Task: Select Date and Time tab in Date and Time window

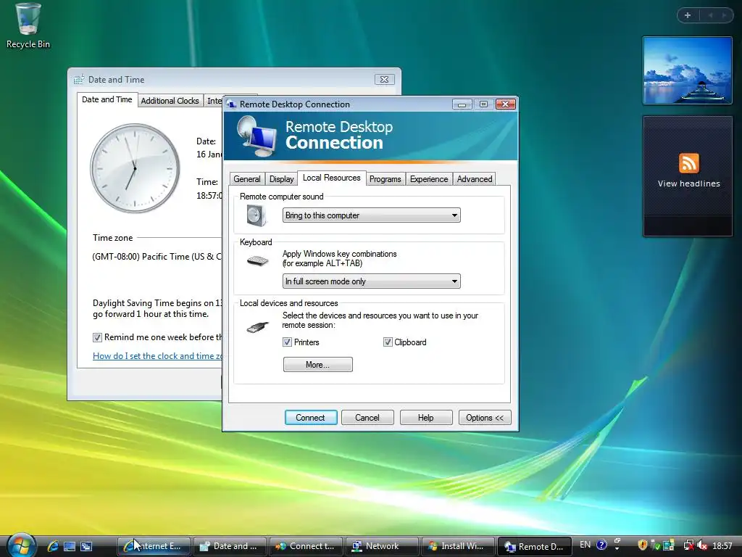Action: 107,99
